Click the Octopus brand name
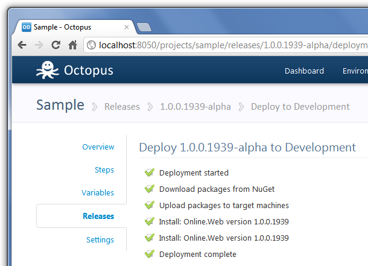The height and width of the screenshot is (266, 368). pos(89,71)
